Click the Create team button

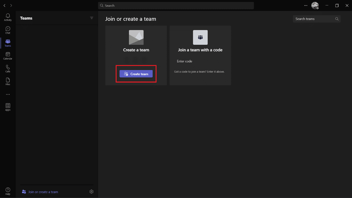point(136,74)
